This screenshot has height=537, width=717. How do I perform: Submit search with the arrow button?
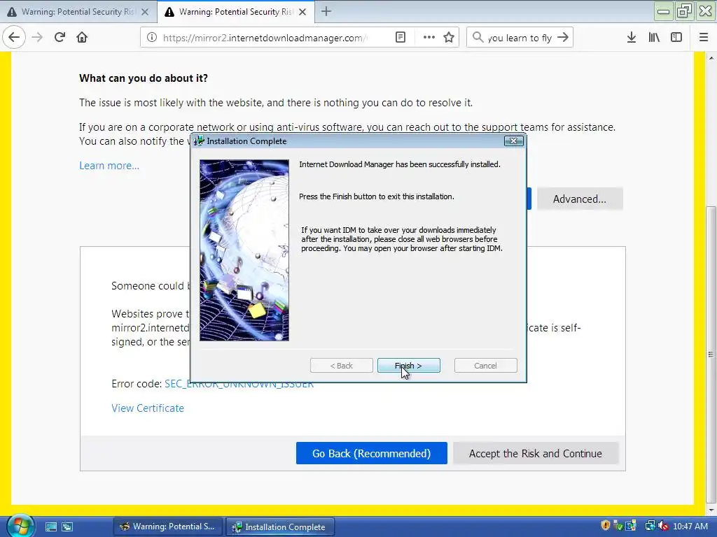pyautogui.click(x=563, y=38)
